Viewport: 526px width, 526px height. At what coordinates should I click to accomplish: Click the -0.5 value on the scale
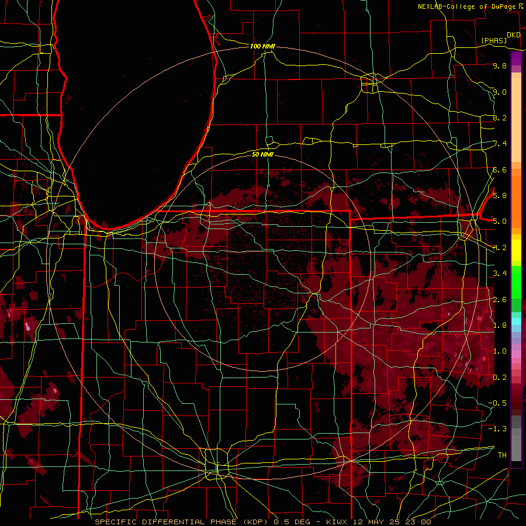click(497, 403)
